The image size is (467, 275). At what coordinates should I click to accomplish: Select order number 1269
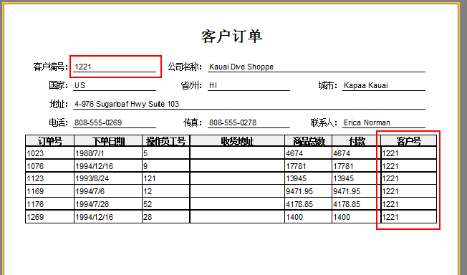(35, 217)
